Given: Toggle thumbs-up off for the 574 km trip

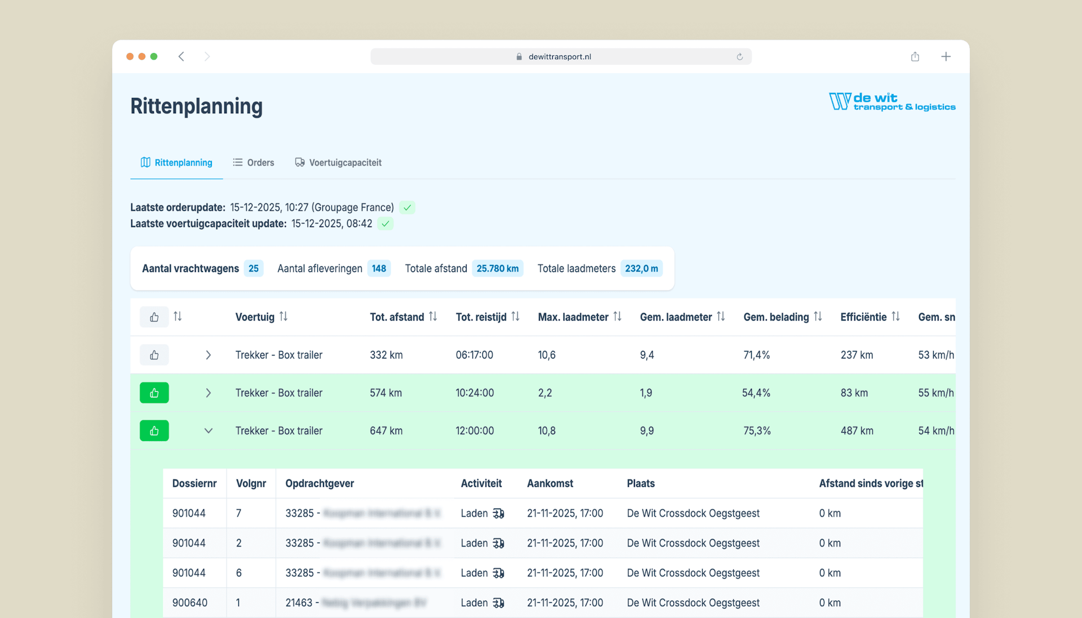Looking at the screenshot, I should pos(154,393).
